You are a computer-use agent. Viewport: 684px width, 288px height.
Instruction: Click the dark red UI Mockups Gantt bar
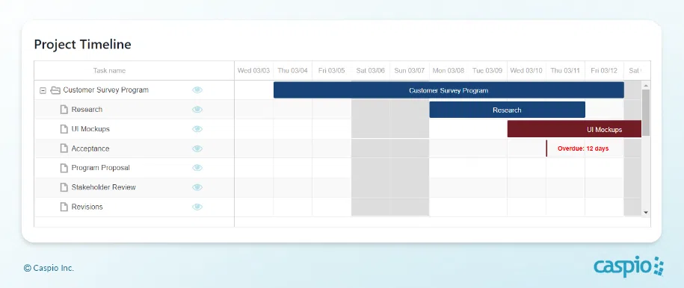(574, 129)
